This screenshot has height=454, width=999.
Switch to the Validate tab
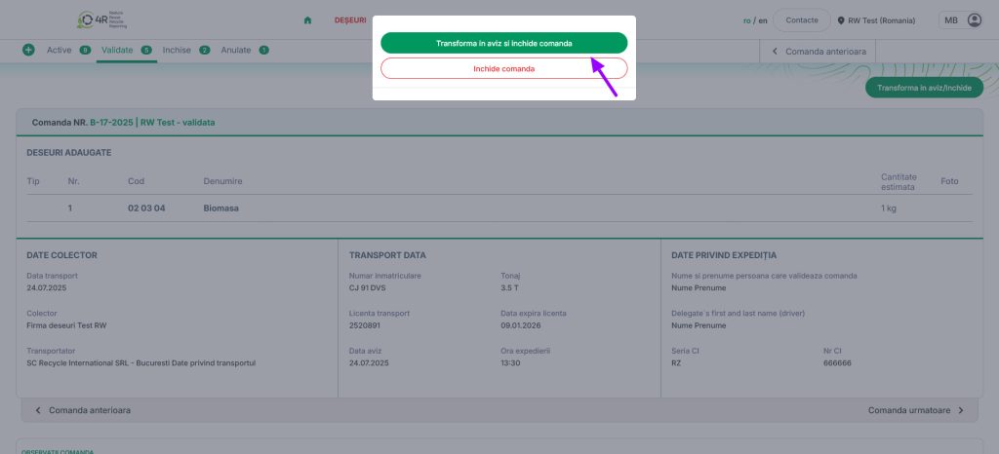tap(118, 50)
